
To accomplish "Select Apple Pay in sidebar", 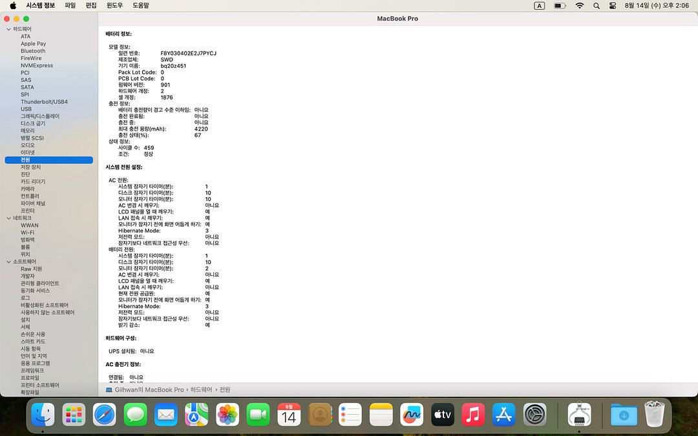I will click(34, 44).
